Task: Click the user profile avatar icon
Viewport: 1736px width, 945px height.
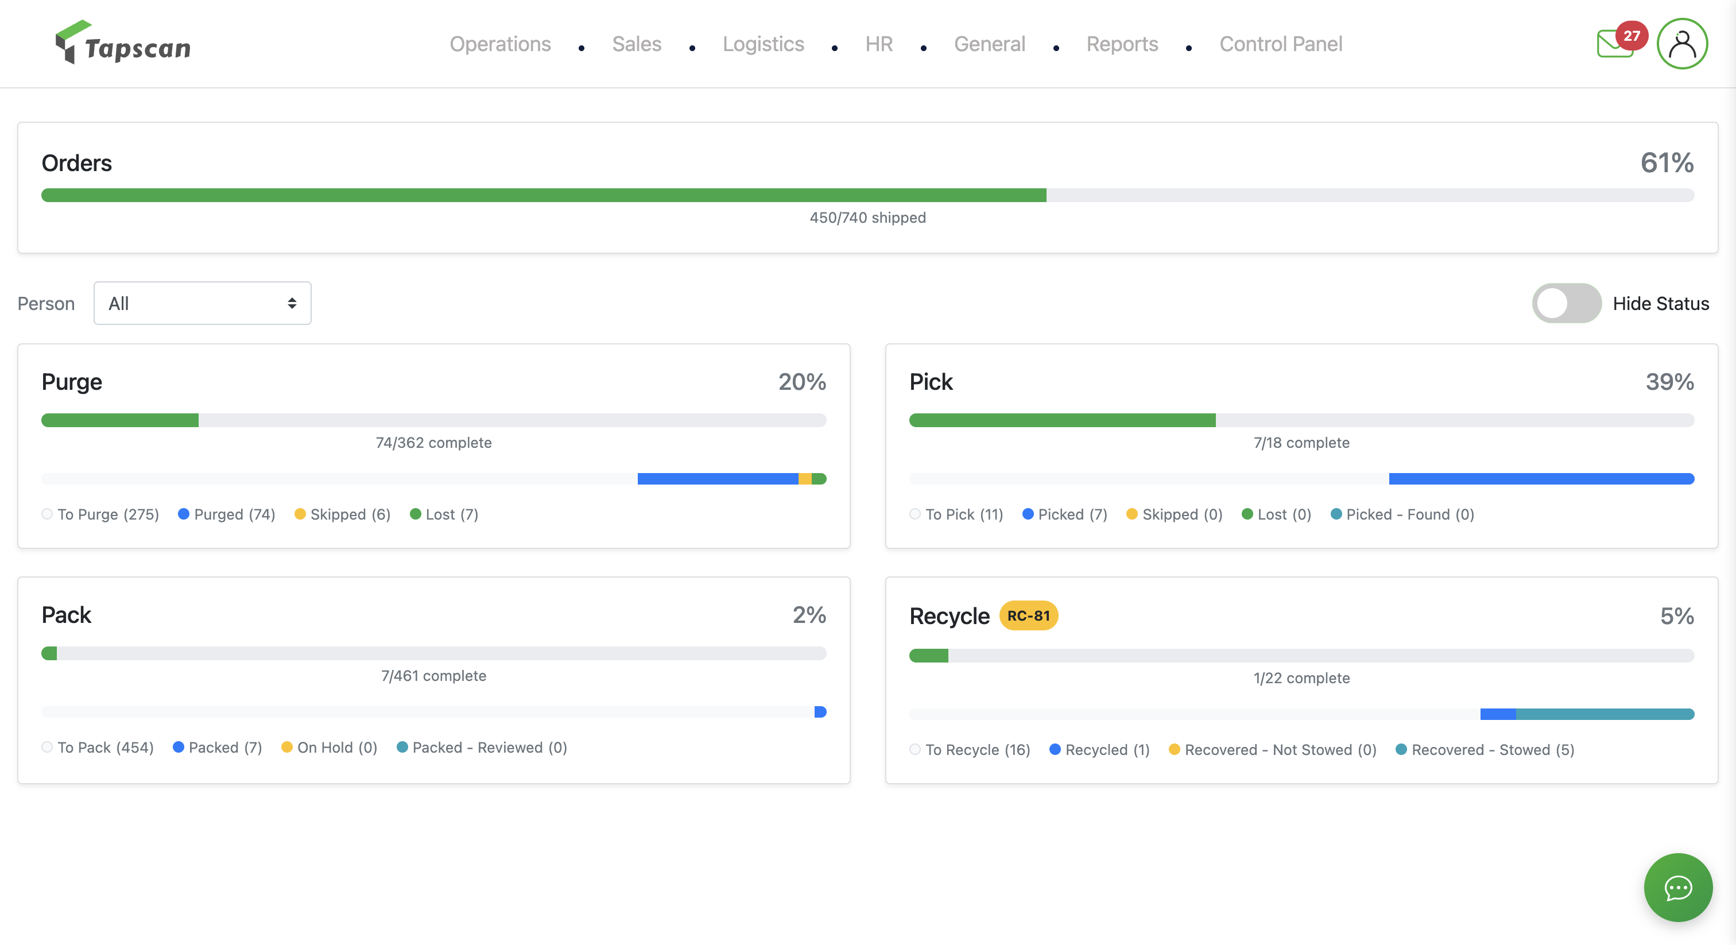Action: [x=1681, y=44]
